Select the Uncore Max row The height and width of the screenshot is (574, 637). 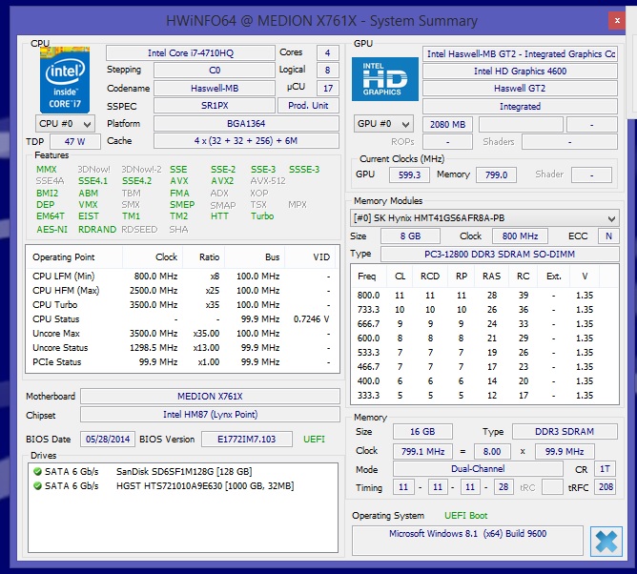181,334
